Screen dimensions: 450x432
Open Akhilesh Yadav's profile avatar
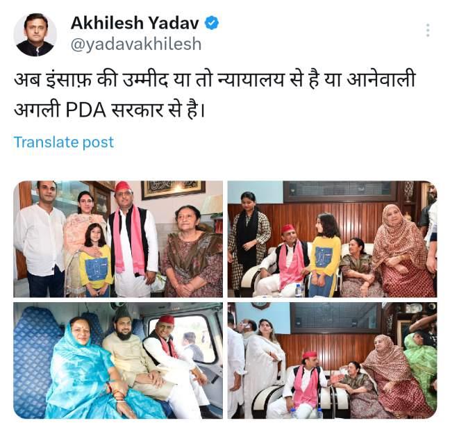click(x=35, y=35)
